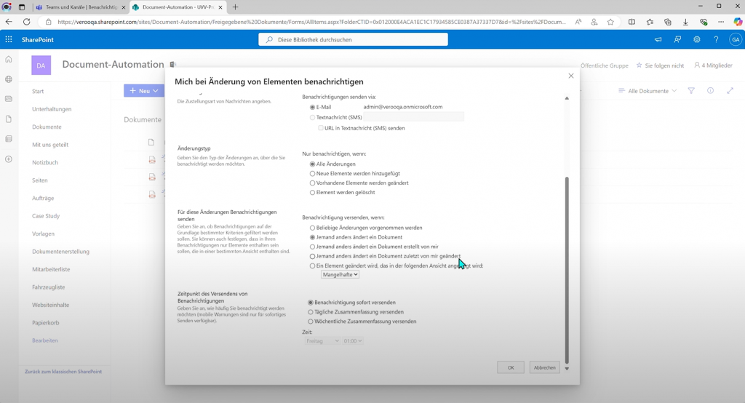Select Dokument zuletzt von mir geändert option
The height and width of the screenshot is (403, 745).
pyautogui.click(x=312, y=256)
